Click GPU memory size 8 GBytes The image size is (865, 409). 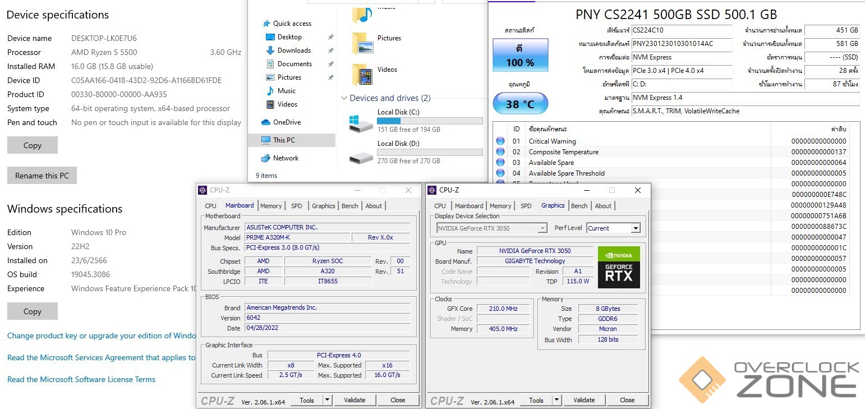click(x=608, y=309)
